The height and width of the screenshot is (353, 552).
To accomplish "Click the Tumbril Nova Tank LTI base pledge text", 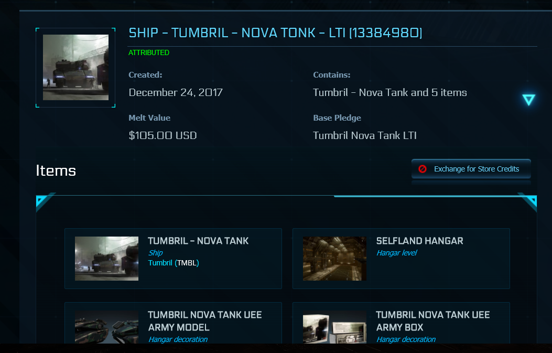I will coord(364,135).
